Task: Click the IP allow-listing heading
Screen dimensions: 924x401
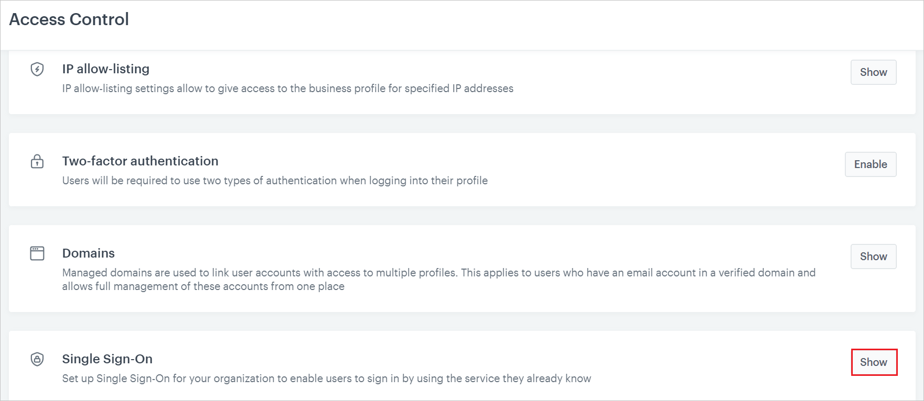Action: coord(106,69)
